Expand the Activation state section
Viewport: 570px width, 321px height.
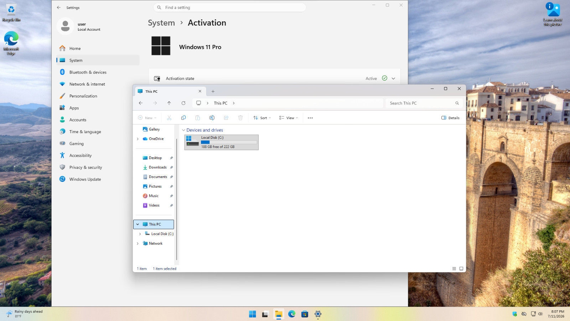coord(393,78)
